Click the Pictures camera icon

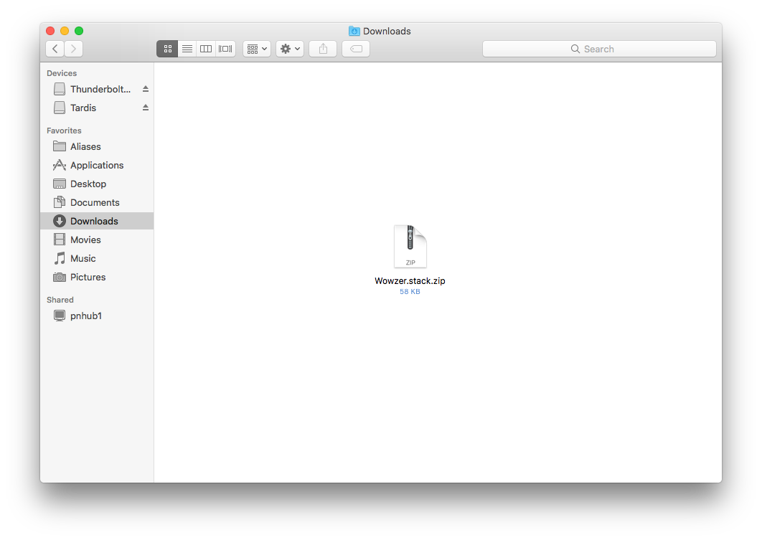60,277
